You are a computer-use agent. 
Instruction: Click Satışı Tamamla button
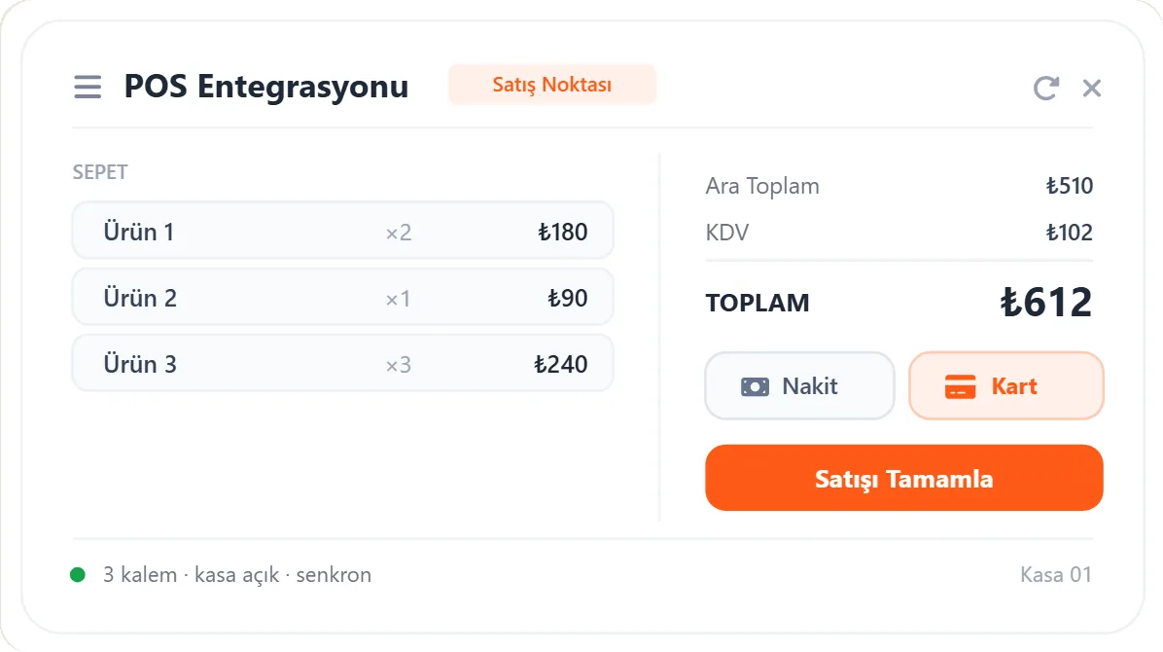[904, 478]
